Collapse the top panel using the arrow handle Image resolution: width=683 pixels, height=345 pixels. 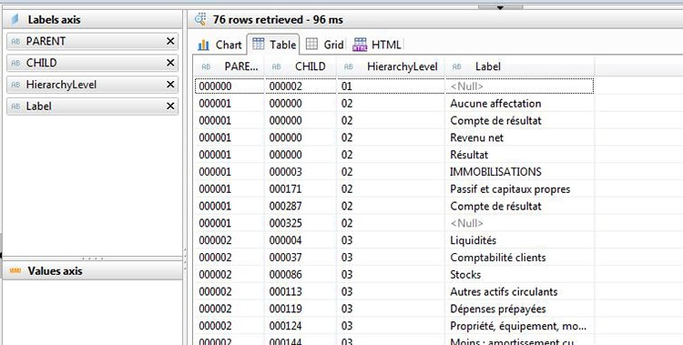pos(500,7)
